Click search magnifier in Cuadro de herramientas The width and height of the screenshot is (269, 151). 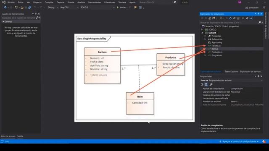point(37,18)
